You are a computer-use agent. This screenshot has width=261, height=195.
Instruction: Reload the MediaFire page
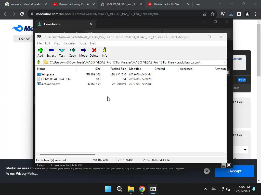(22, 14)
